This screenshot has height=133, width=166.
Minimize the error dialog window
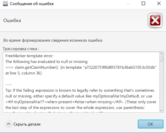coord(128,3)
